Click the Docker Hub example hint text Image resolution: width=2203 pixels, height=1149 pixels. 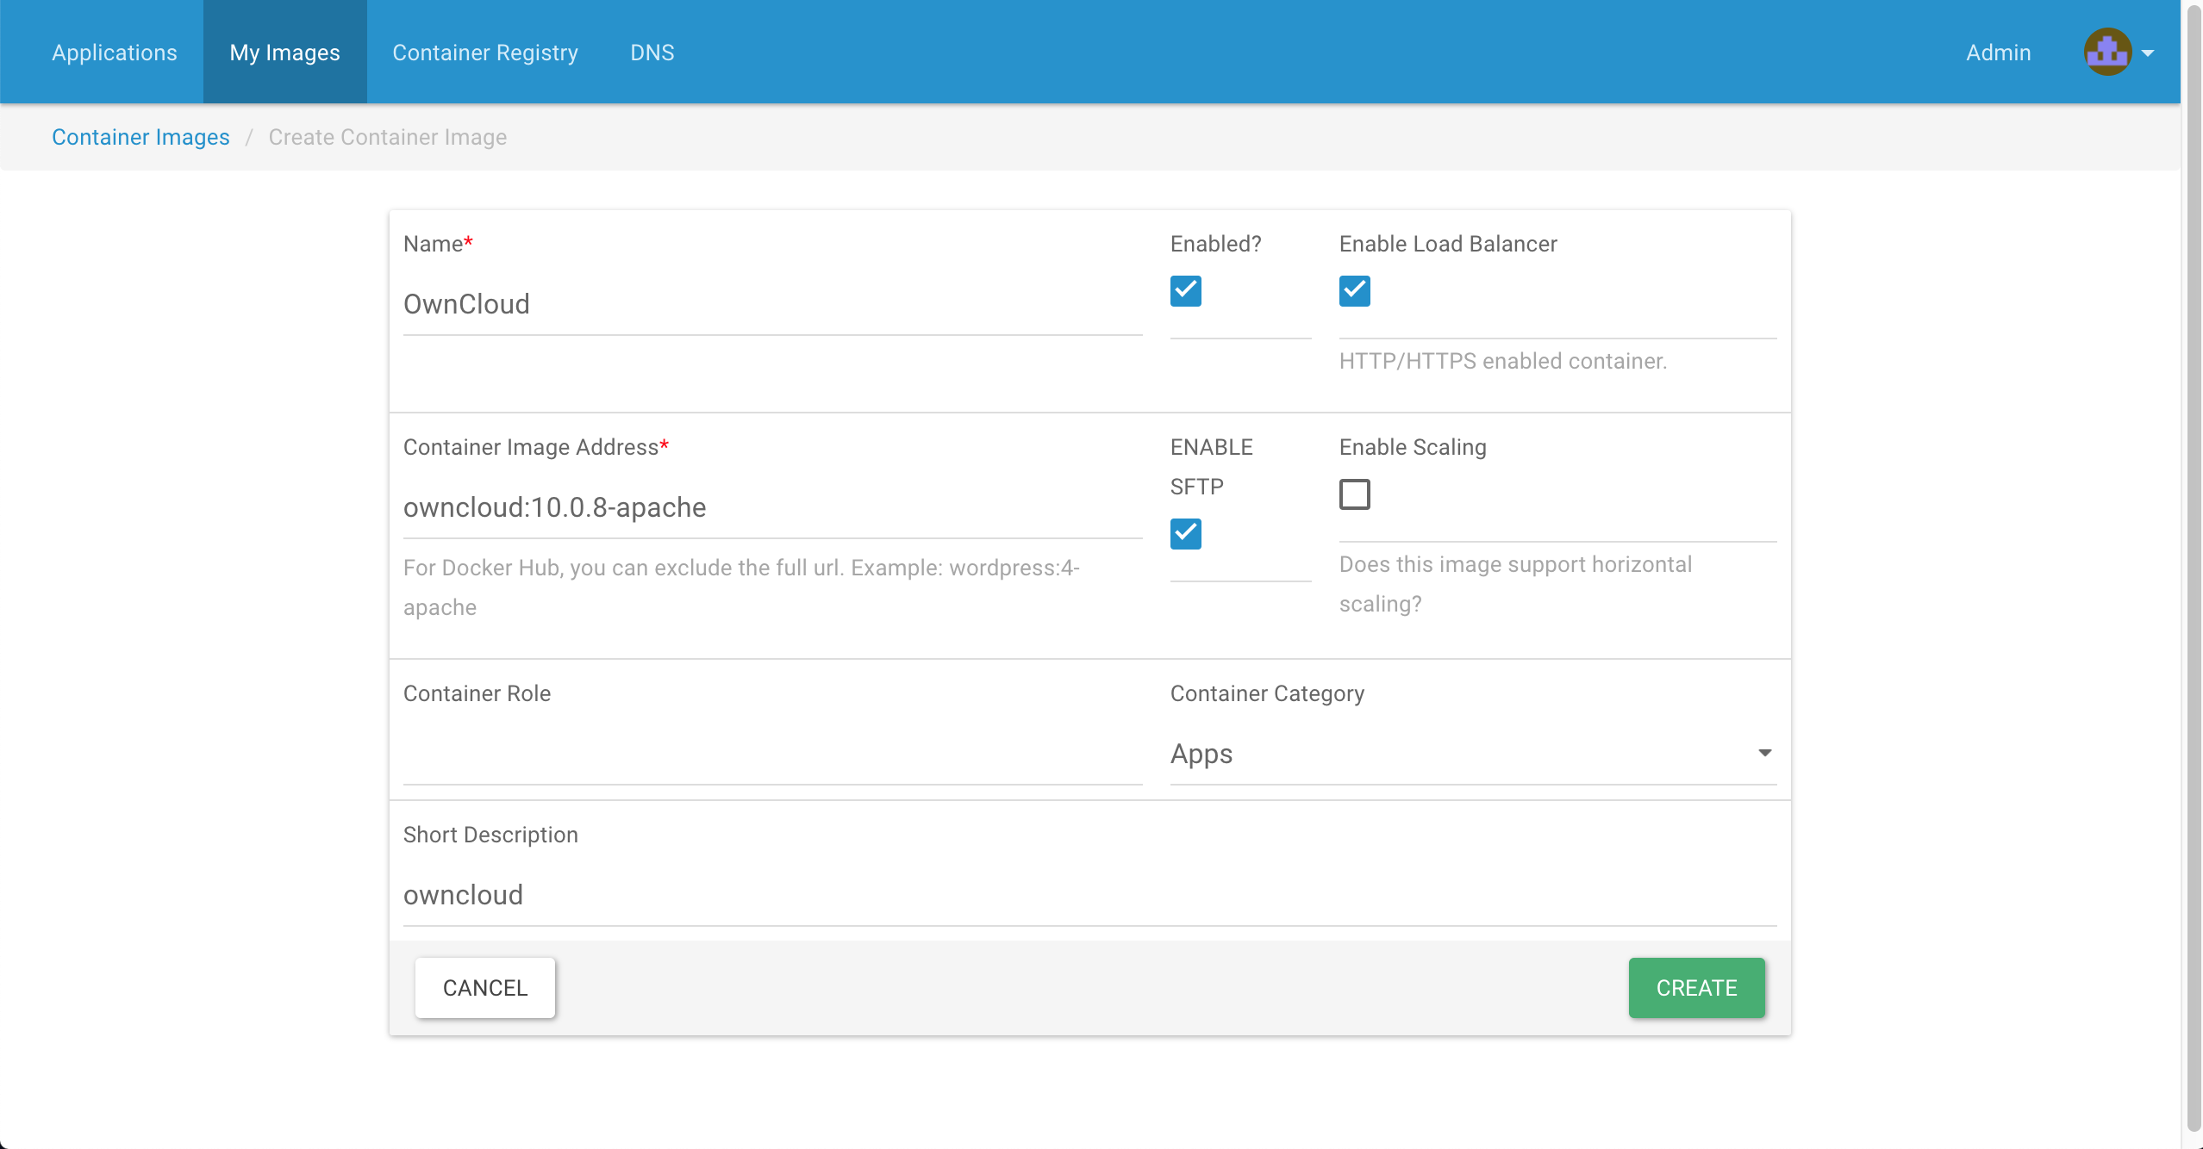pos(741,587)
